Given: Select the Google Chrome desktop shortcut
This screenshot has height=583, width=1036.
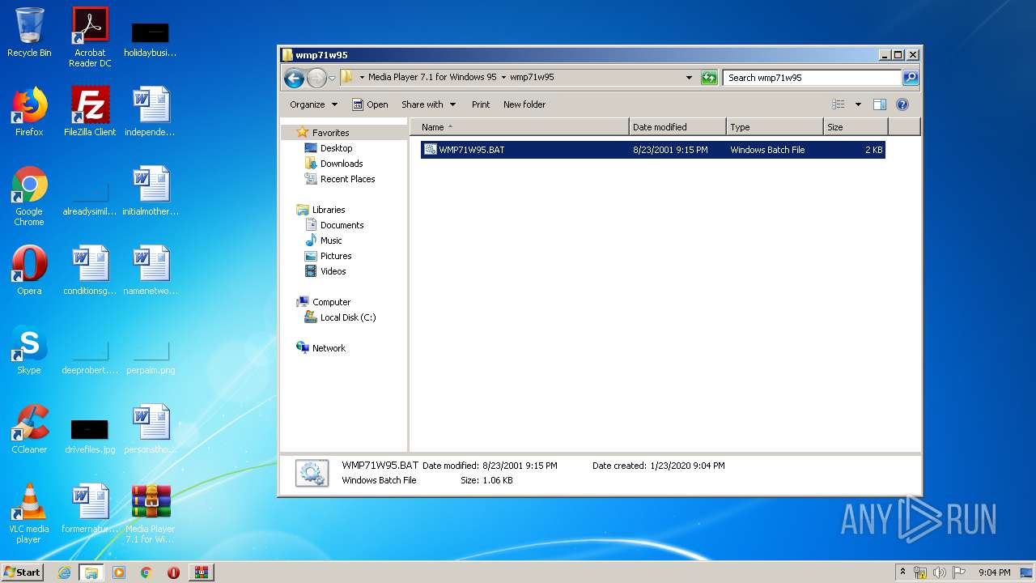Looking at the screenshot, I should (29, 196).
